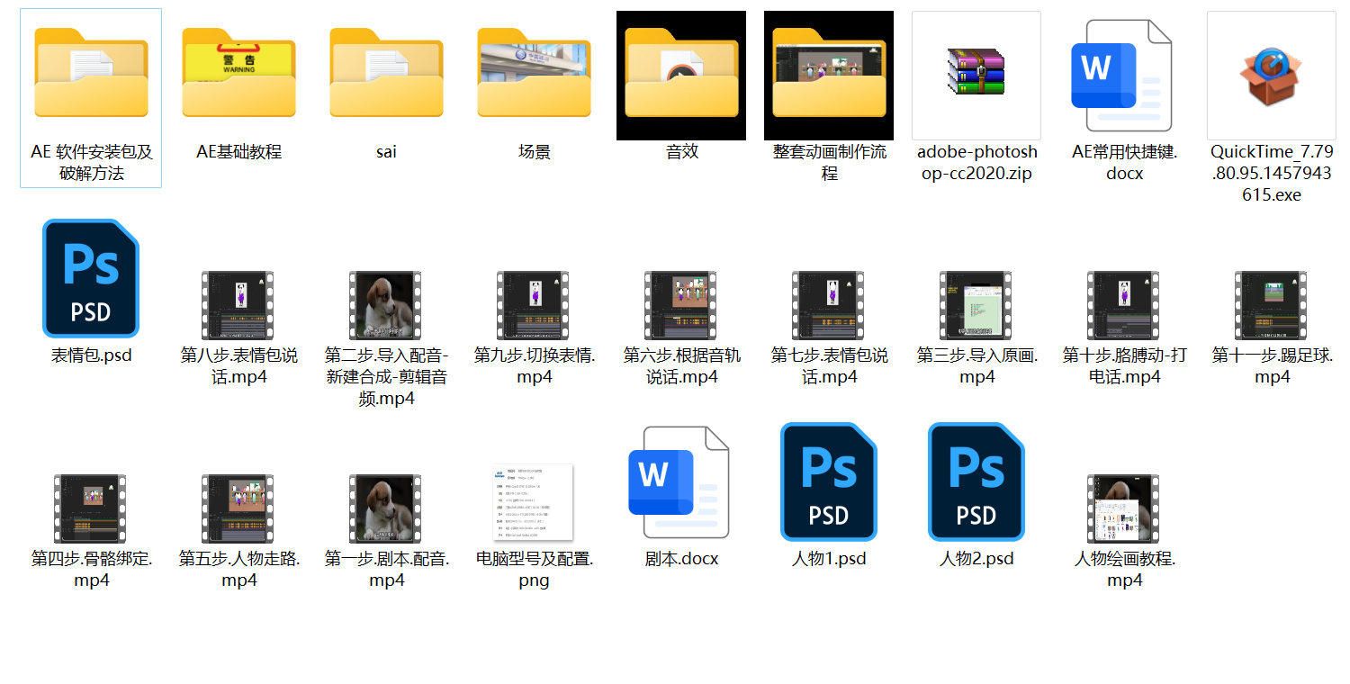Viewport: 1350px width, 684px height.
Task: Launch the QuickTime installer executable
Action: 1272,76
